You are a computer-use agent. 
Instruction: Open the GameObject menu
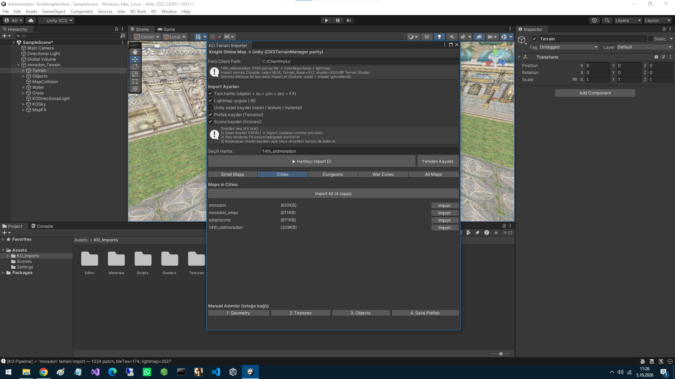[54, 12]
